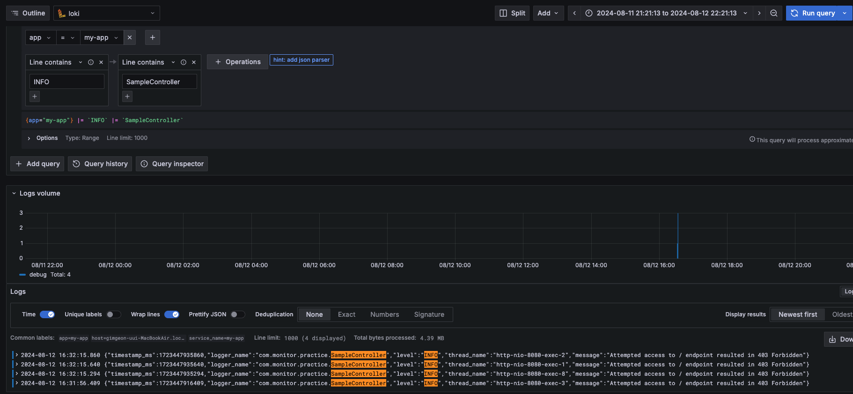853x394 pixels.
Task: Edit the INFO line filter field
Action: (x=67, y=81)
